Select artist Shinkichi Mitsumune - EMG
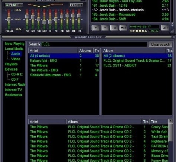This screenshot has width=176, height=162. click(x=63, y=75)
